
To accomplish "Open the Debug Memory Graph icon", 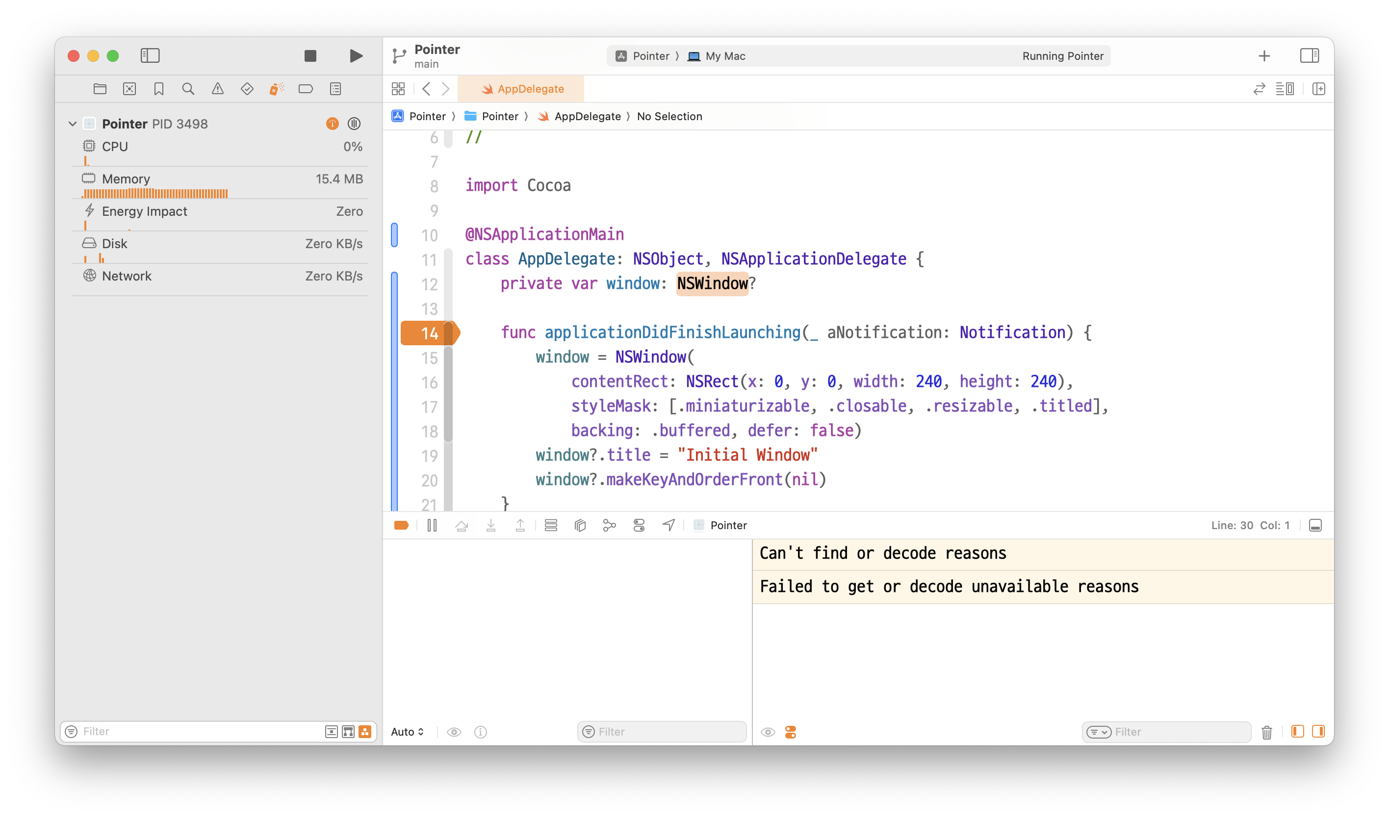I will click(x=609, y=525).
